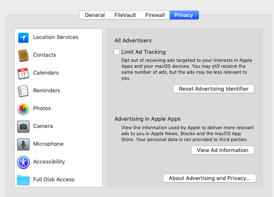Click the Microphone icon in sidebar
This screenshot has height=197, width=274.
23,144
